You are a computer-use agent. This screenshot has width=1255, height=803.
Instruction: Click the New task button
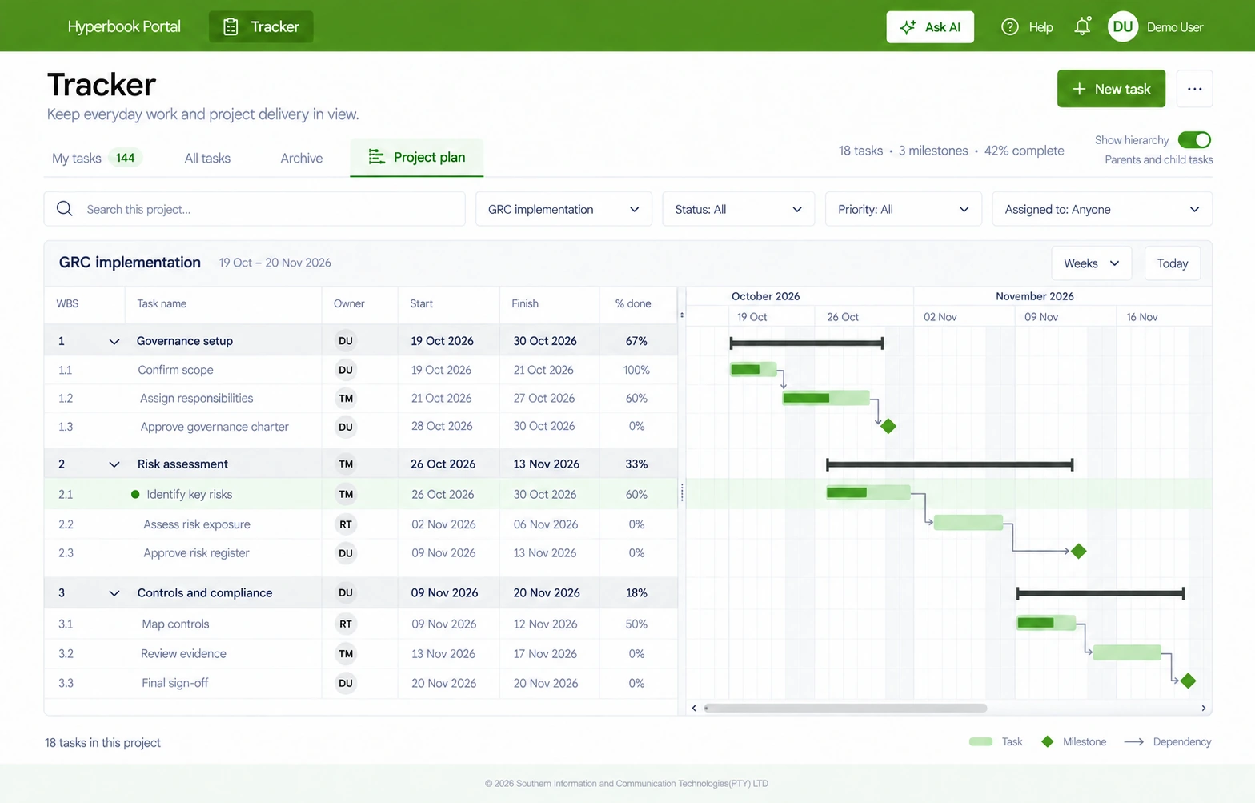tap(1111, 89)
